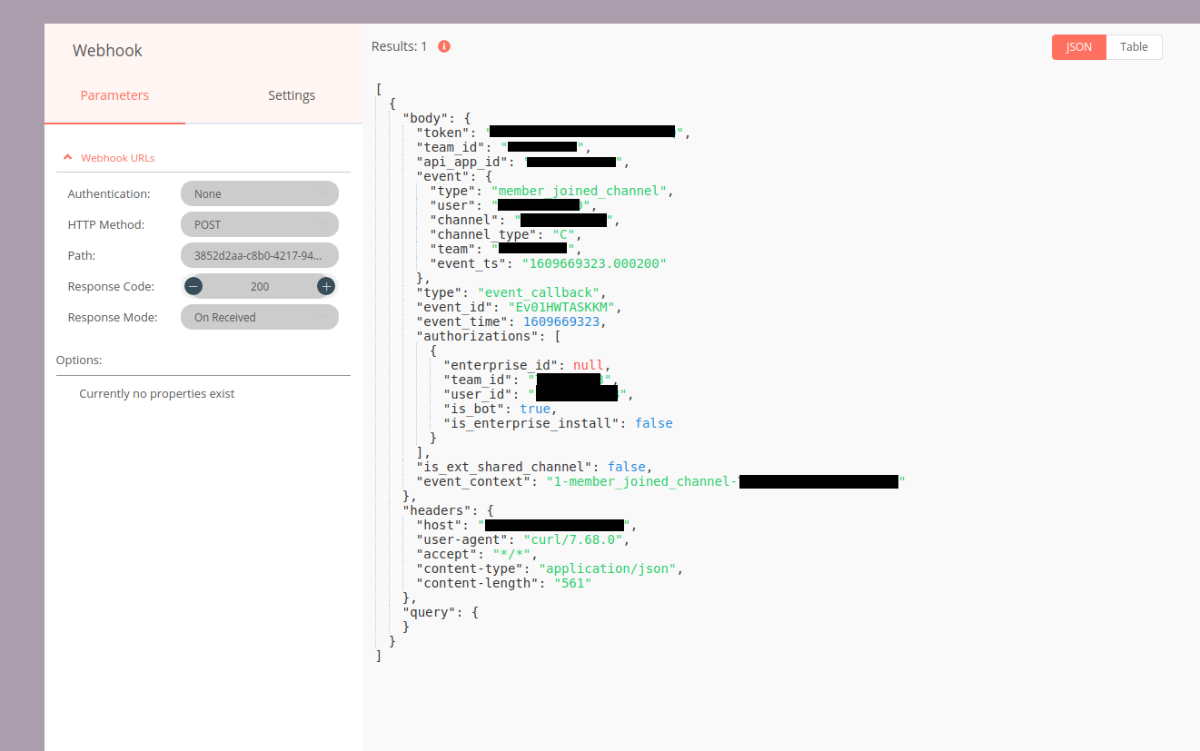Click the Response Code value 200
Image resolution: width=1200 pixels, height=751 pixels.
tap(260, 286)
